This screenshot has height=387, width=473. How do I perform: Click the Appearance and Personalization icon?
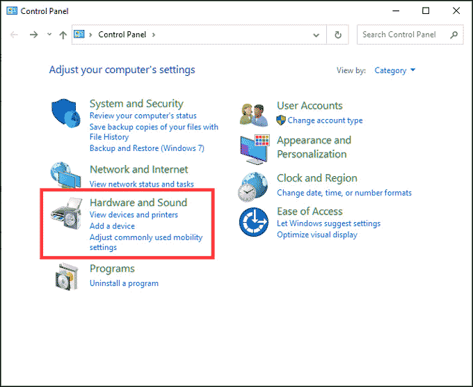[254, 148]
